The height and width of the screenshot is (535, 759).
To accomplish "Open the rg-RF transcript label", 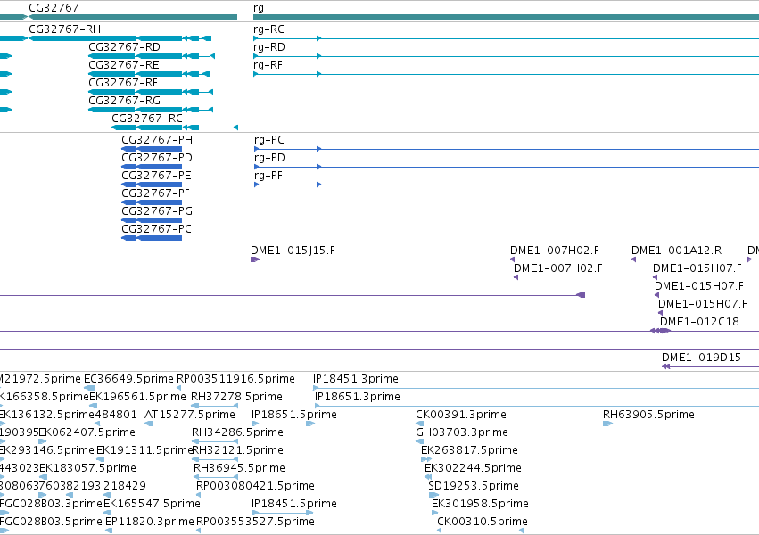I will click(268, 65).
